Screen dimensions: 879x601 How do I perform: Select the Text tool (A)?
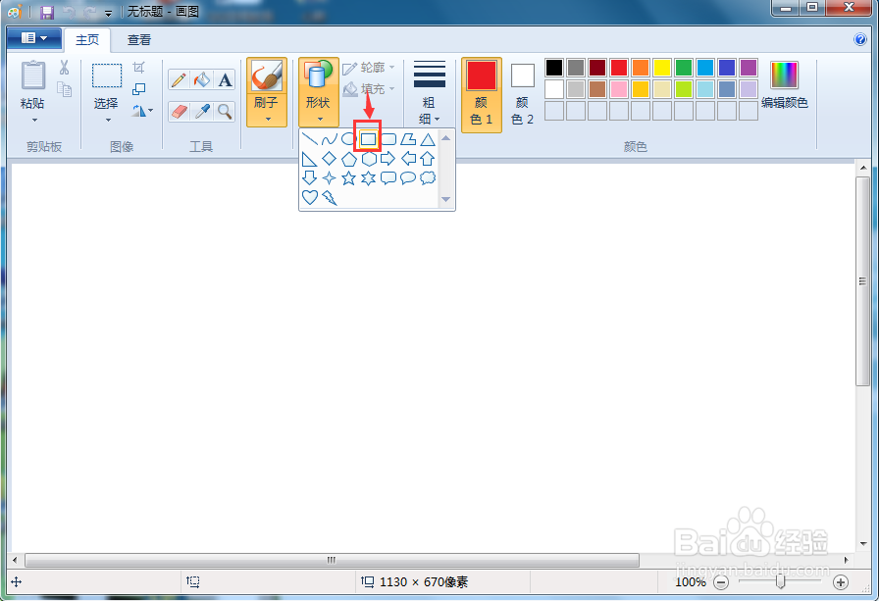pos(225,80)
